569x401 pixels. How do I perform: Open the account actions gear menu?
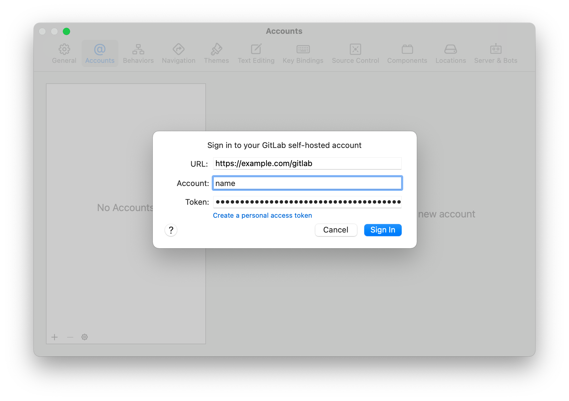(85, 337)
